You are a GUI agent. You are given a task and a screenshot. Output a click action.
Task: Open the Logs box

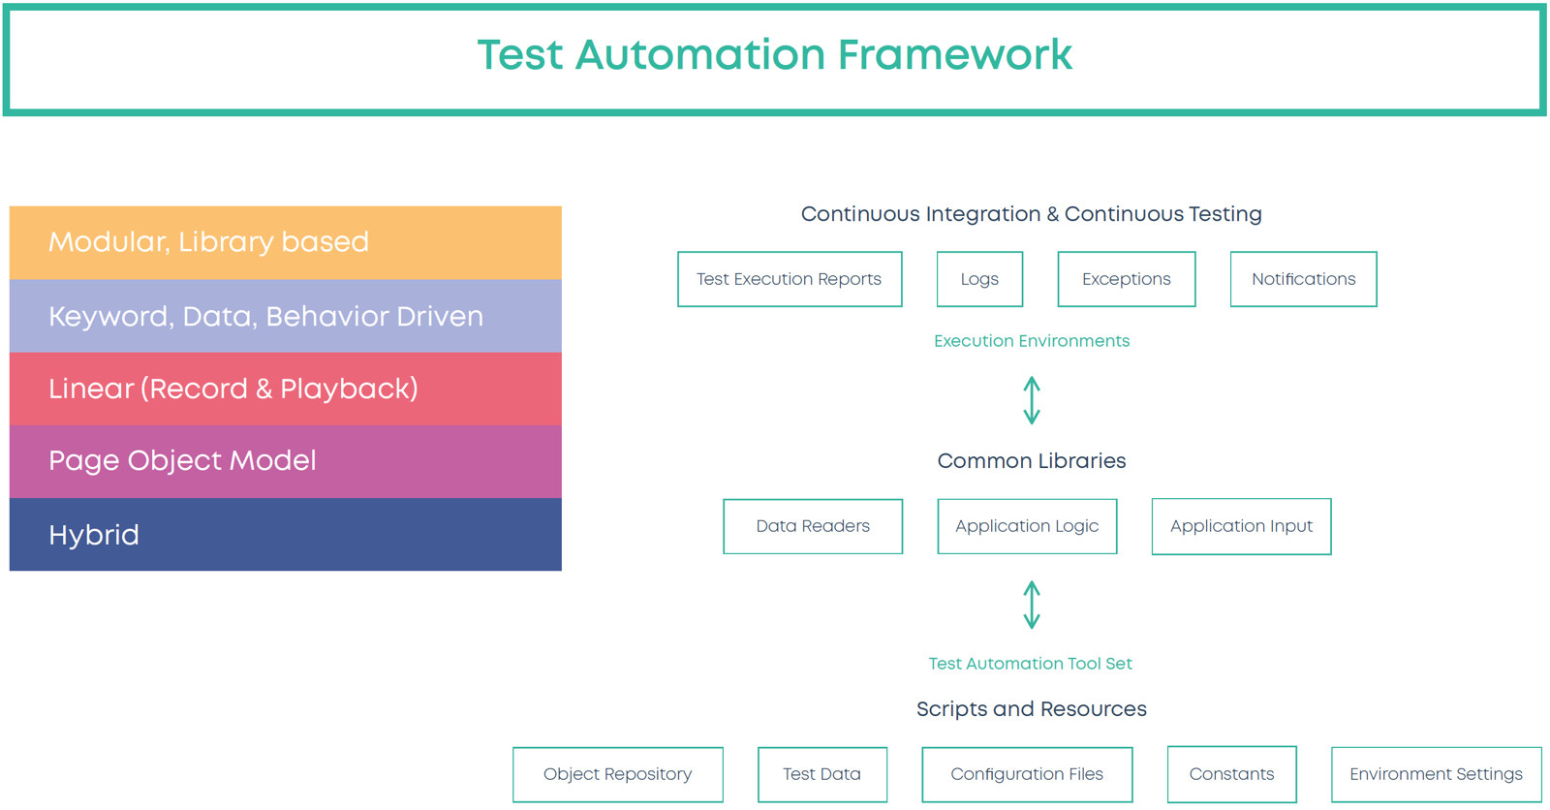[979, 279]
